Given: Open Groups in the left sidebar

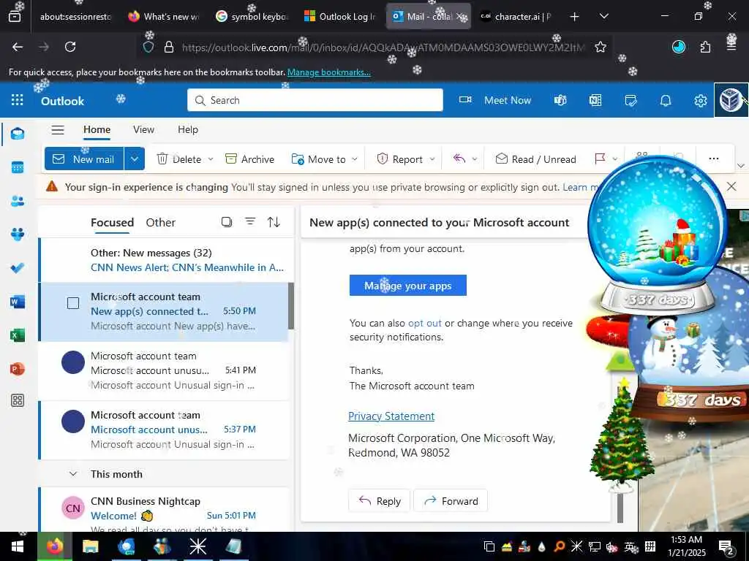Looking at the screenshot, I should click(x=18, y=234).
